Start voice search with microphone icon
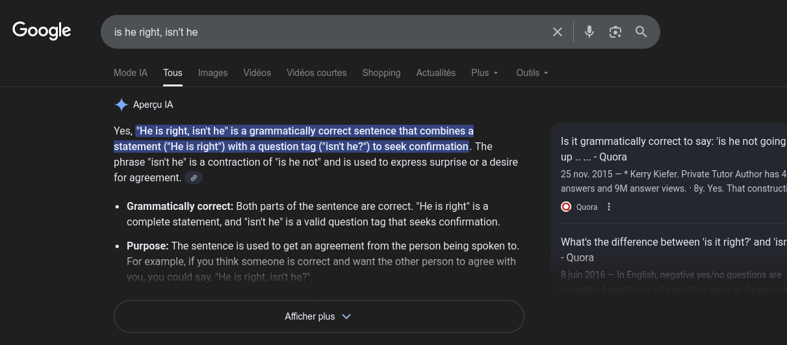787x345 pixels. 589,32
